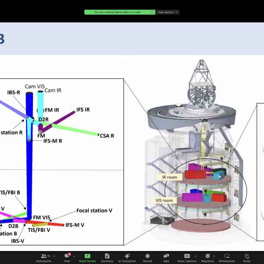Expand the arrow next to Reactions
264x264 pixels.
[214, 256]
